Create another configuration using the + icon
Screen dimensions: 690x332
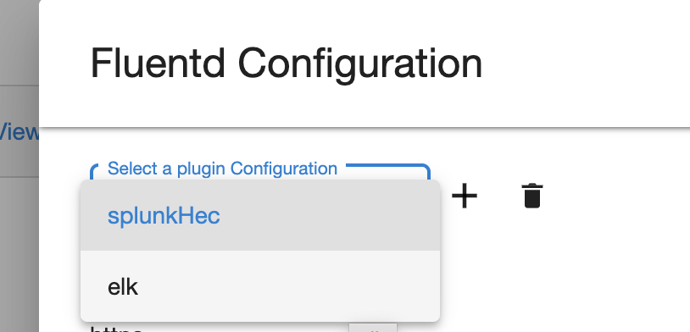465,196
